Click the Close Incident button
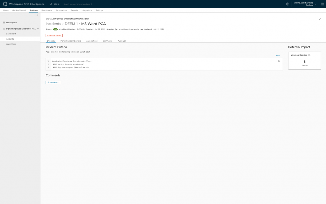The height and width of the screenshot is (204, 326). point(54,36)
